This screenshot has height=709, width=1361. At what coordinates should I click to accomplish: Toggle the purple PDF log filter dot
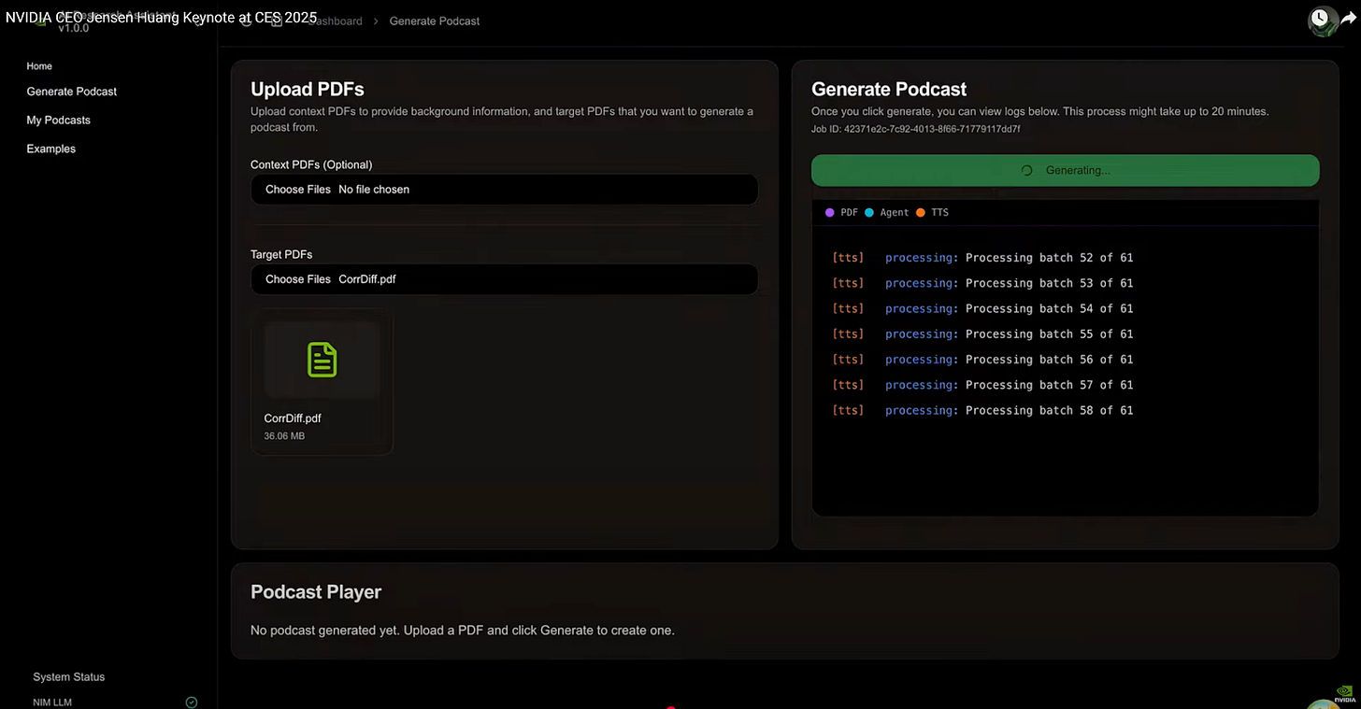click(830, 213)
